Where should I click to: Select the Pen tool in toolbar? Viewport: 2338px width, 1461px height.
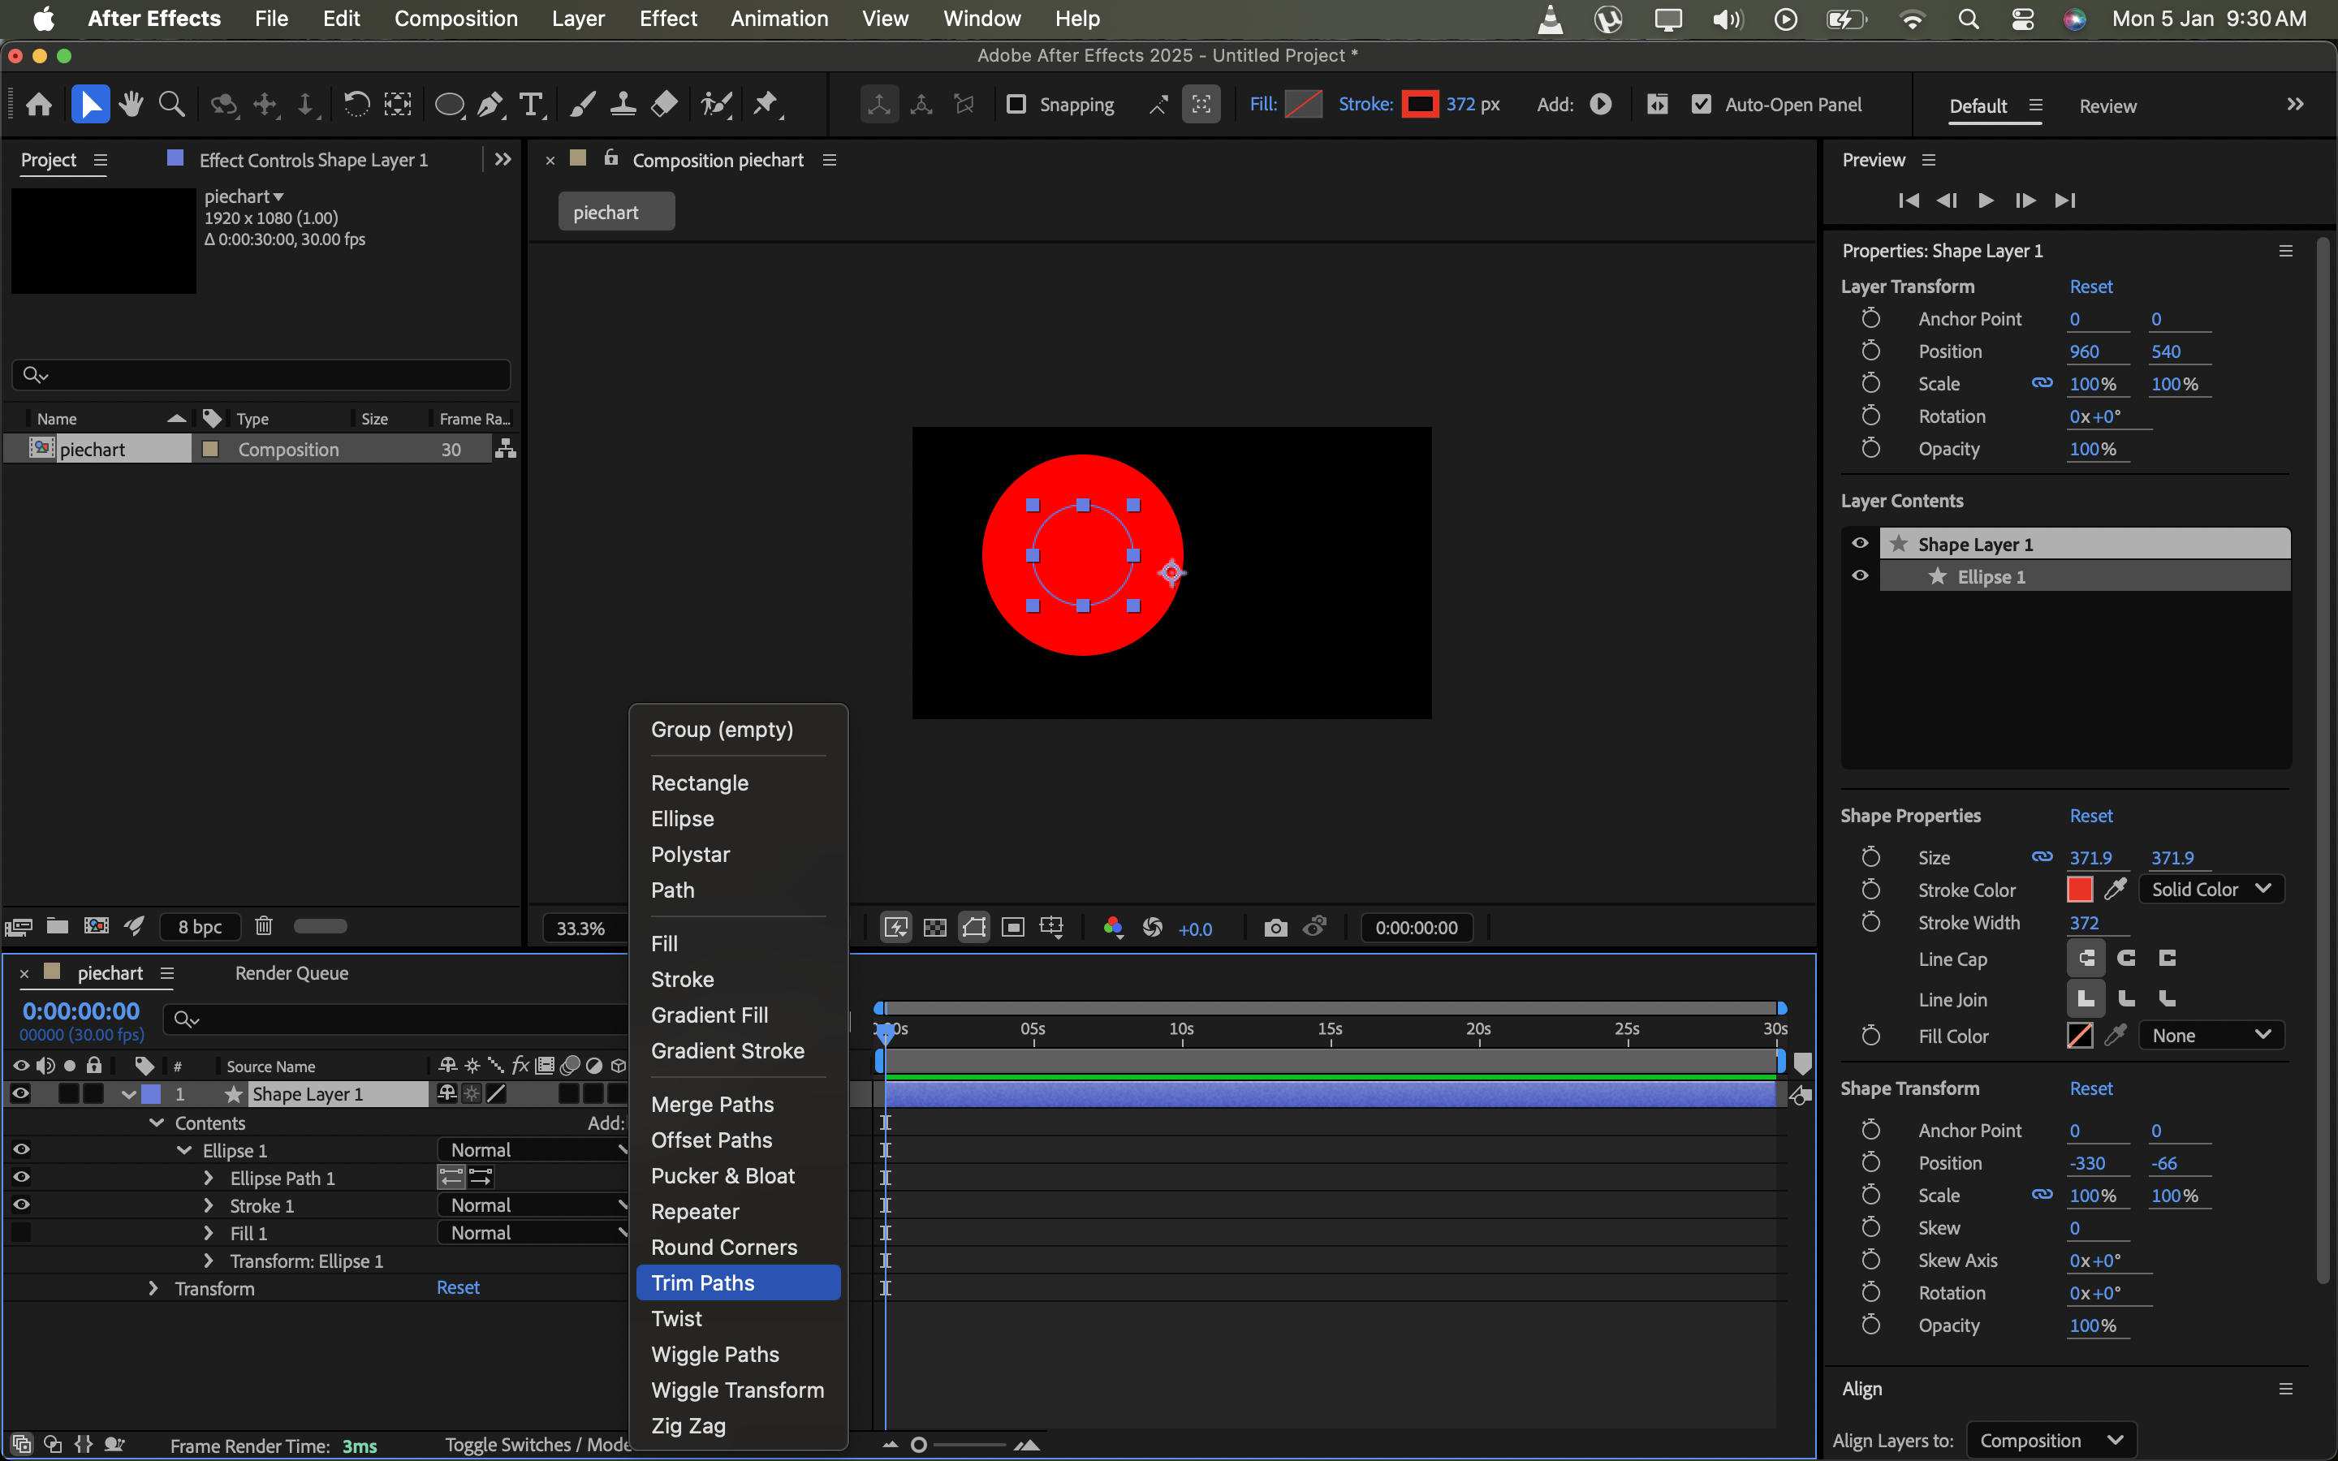(491, 105)
